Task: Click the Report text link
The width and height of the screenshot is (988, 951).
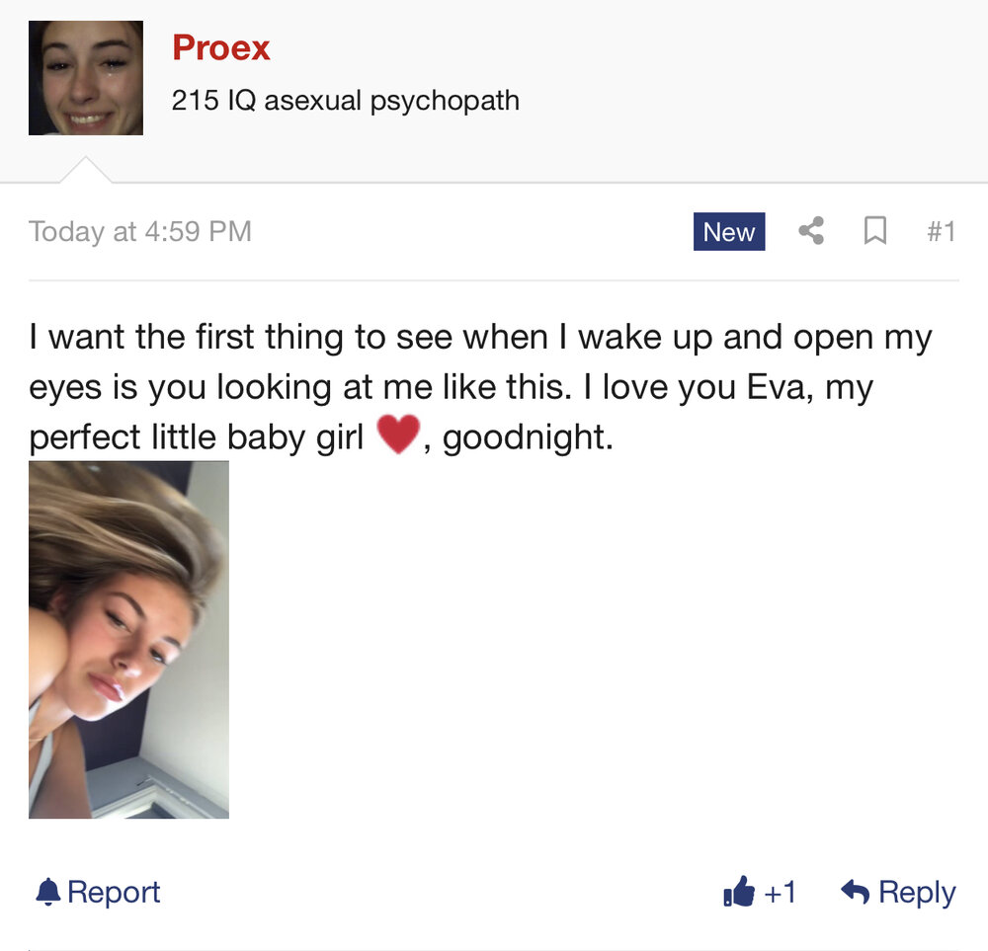Action: pos(114,892)
